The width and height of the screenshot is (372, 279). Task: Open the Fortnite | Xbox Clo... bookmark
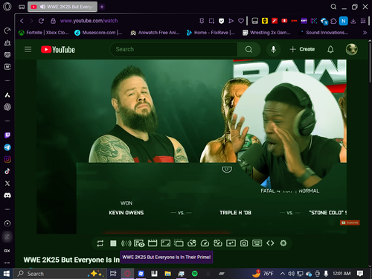[x=44, y=33]
